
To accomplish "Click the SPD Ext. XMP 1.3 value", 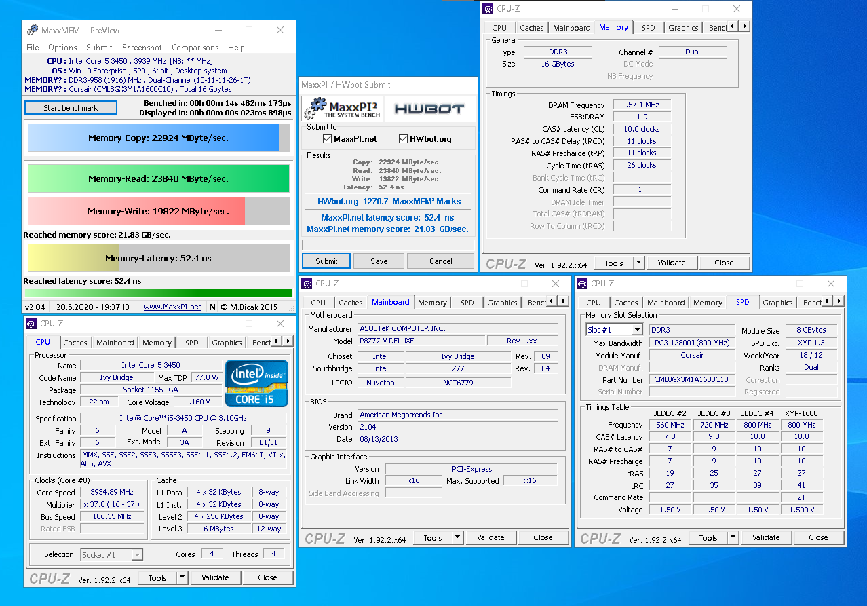I will (x=811, y=343).
